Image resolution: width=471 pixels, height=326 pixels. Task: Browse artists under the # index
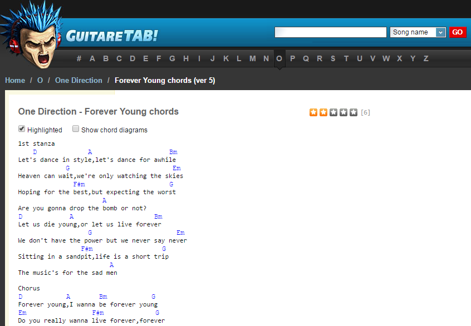[x=79, y=58]
